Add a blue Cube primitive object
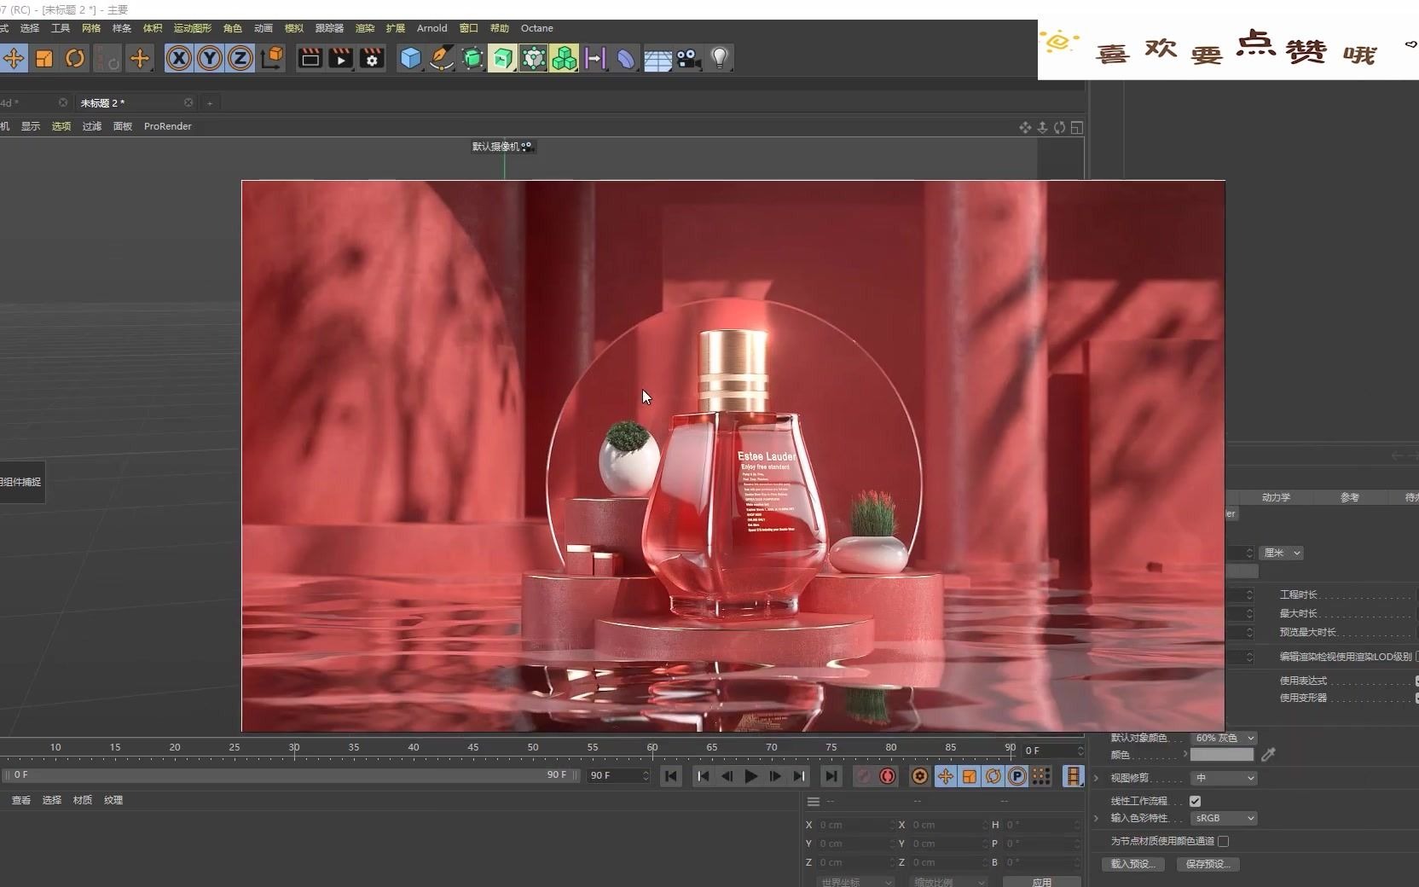 coord(411,59)
